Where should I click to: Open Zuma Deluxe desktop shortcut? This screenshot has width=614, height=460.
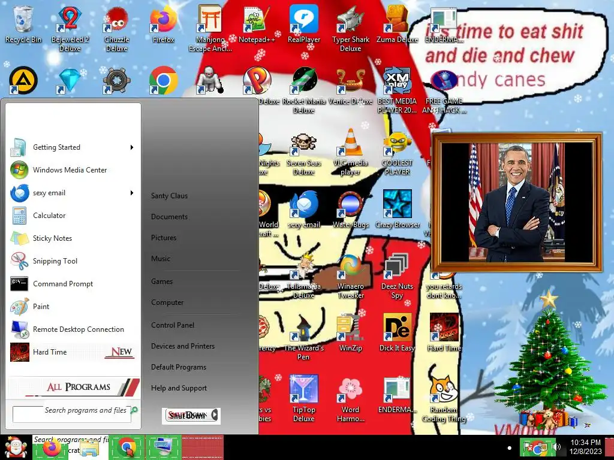point(397,24)
